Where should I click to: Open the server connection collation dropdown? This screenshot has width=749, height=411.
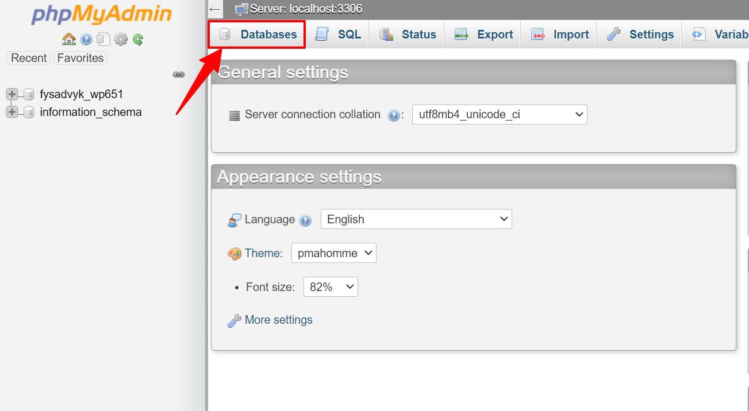click(499, 114)
